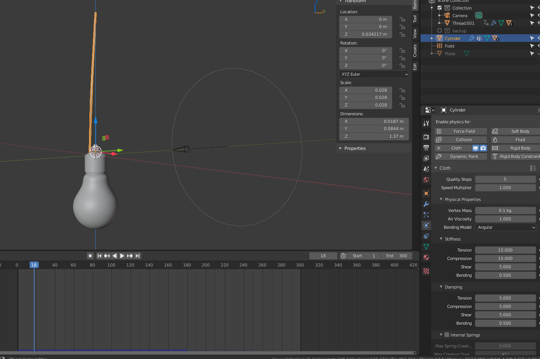This screenshot has width=540, height=359.
Task: Click the Field force field icon in outliner
Action: 440,46
